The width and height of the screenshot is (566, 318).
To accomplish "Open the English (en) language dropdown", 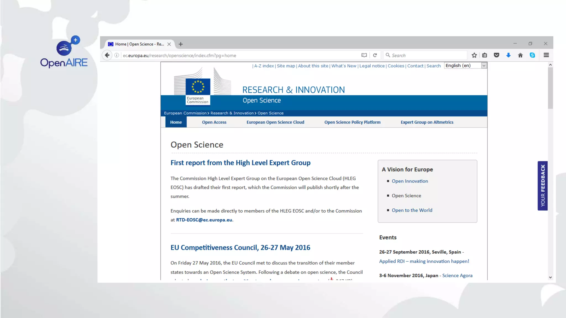I will click(465, 65).
